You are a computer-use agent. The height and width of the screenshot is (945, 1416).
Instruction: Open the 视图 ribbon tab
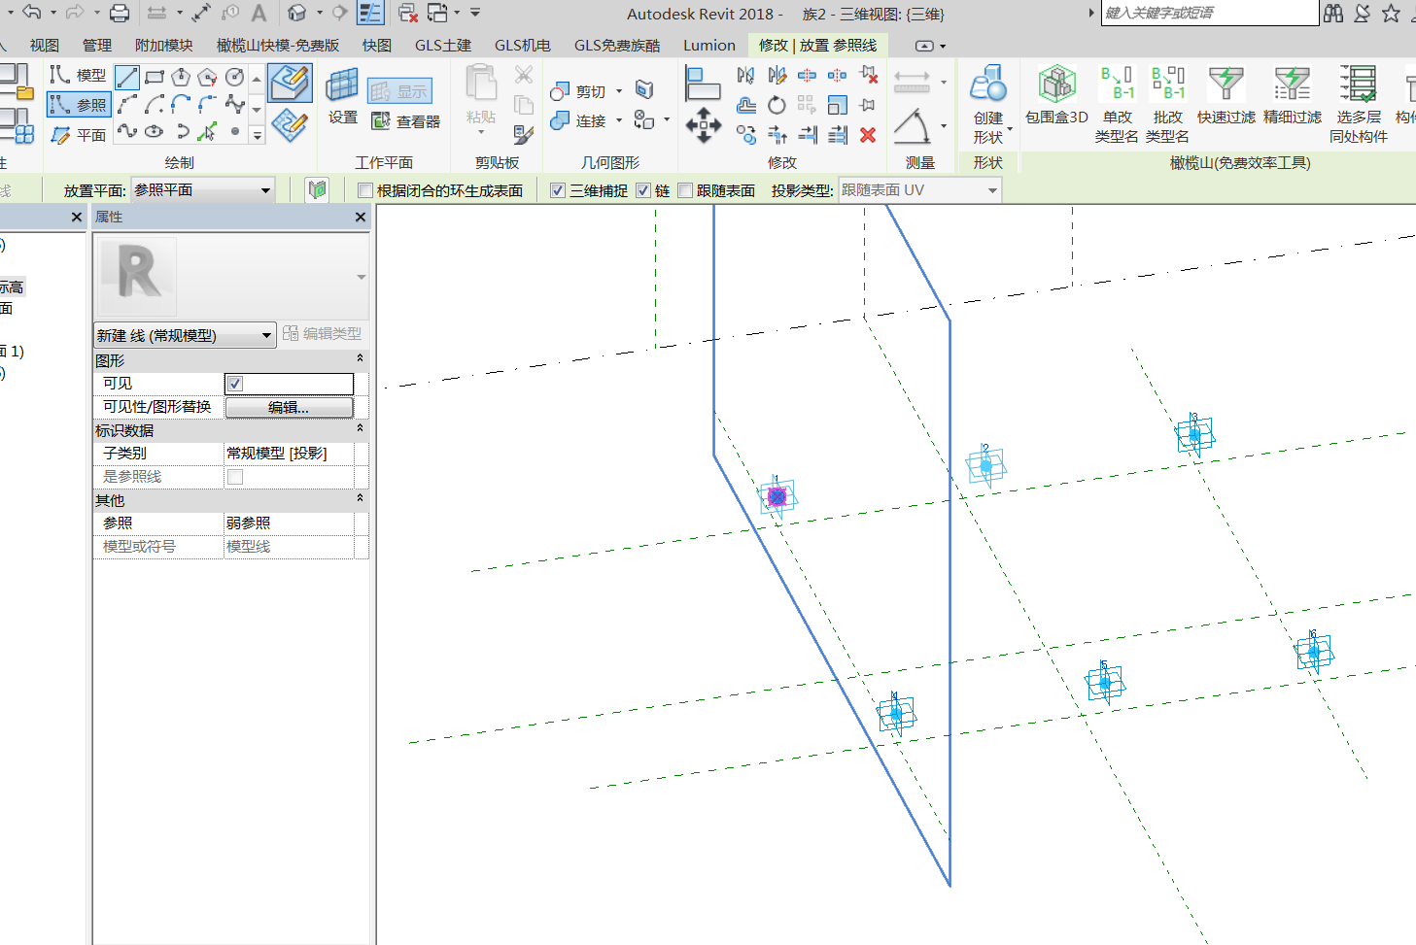point(45,46)
